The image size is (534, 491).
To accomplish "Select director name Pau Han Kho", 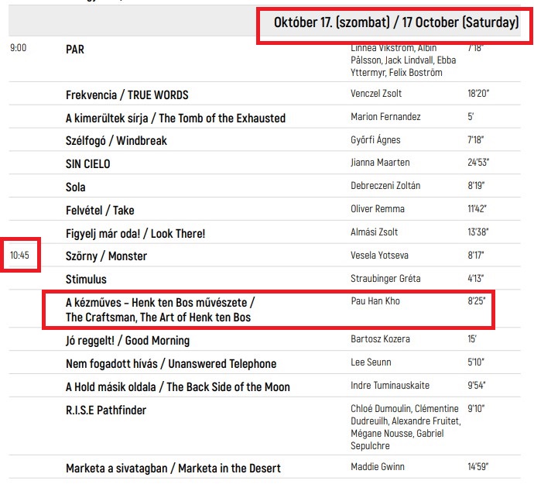I will click(375, 301).
